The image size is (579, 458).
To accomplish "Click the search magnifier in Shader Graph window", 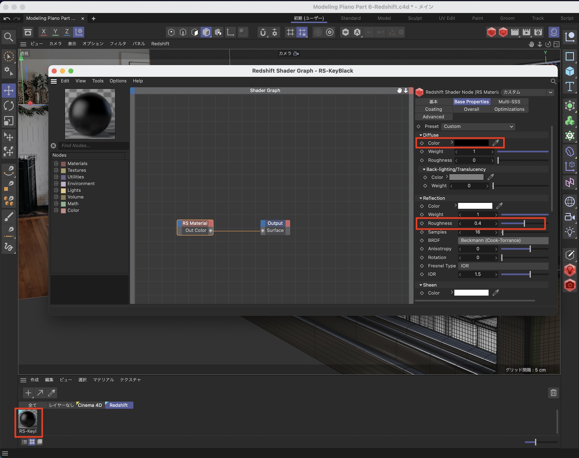I will [x=553, y=81].
